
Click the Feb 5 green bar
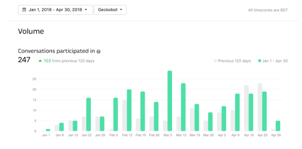point(116,115)
